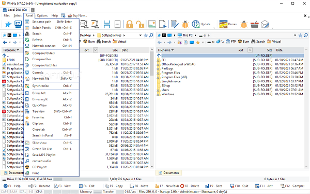Viewport: 310px width, 194px height.
Task: Click the network path \\ icon in right panel
Action: click(220, 42)
